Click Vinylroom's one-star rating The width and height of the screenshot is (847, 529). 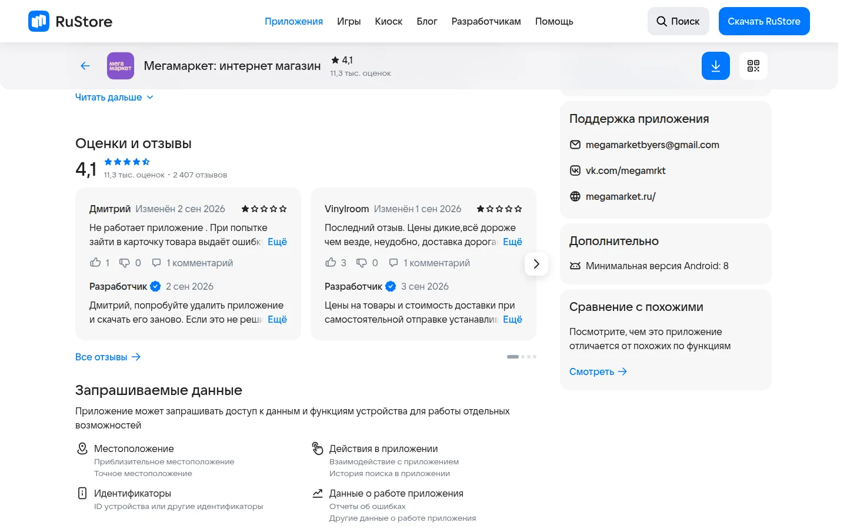[499, 209]
